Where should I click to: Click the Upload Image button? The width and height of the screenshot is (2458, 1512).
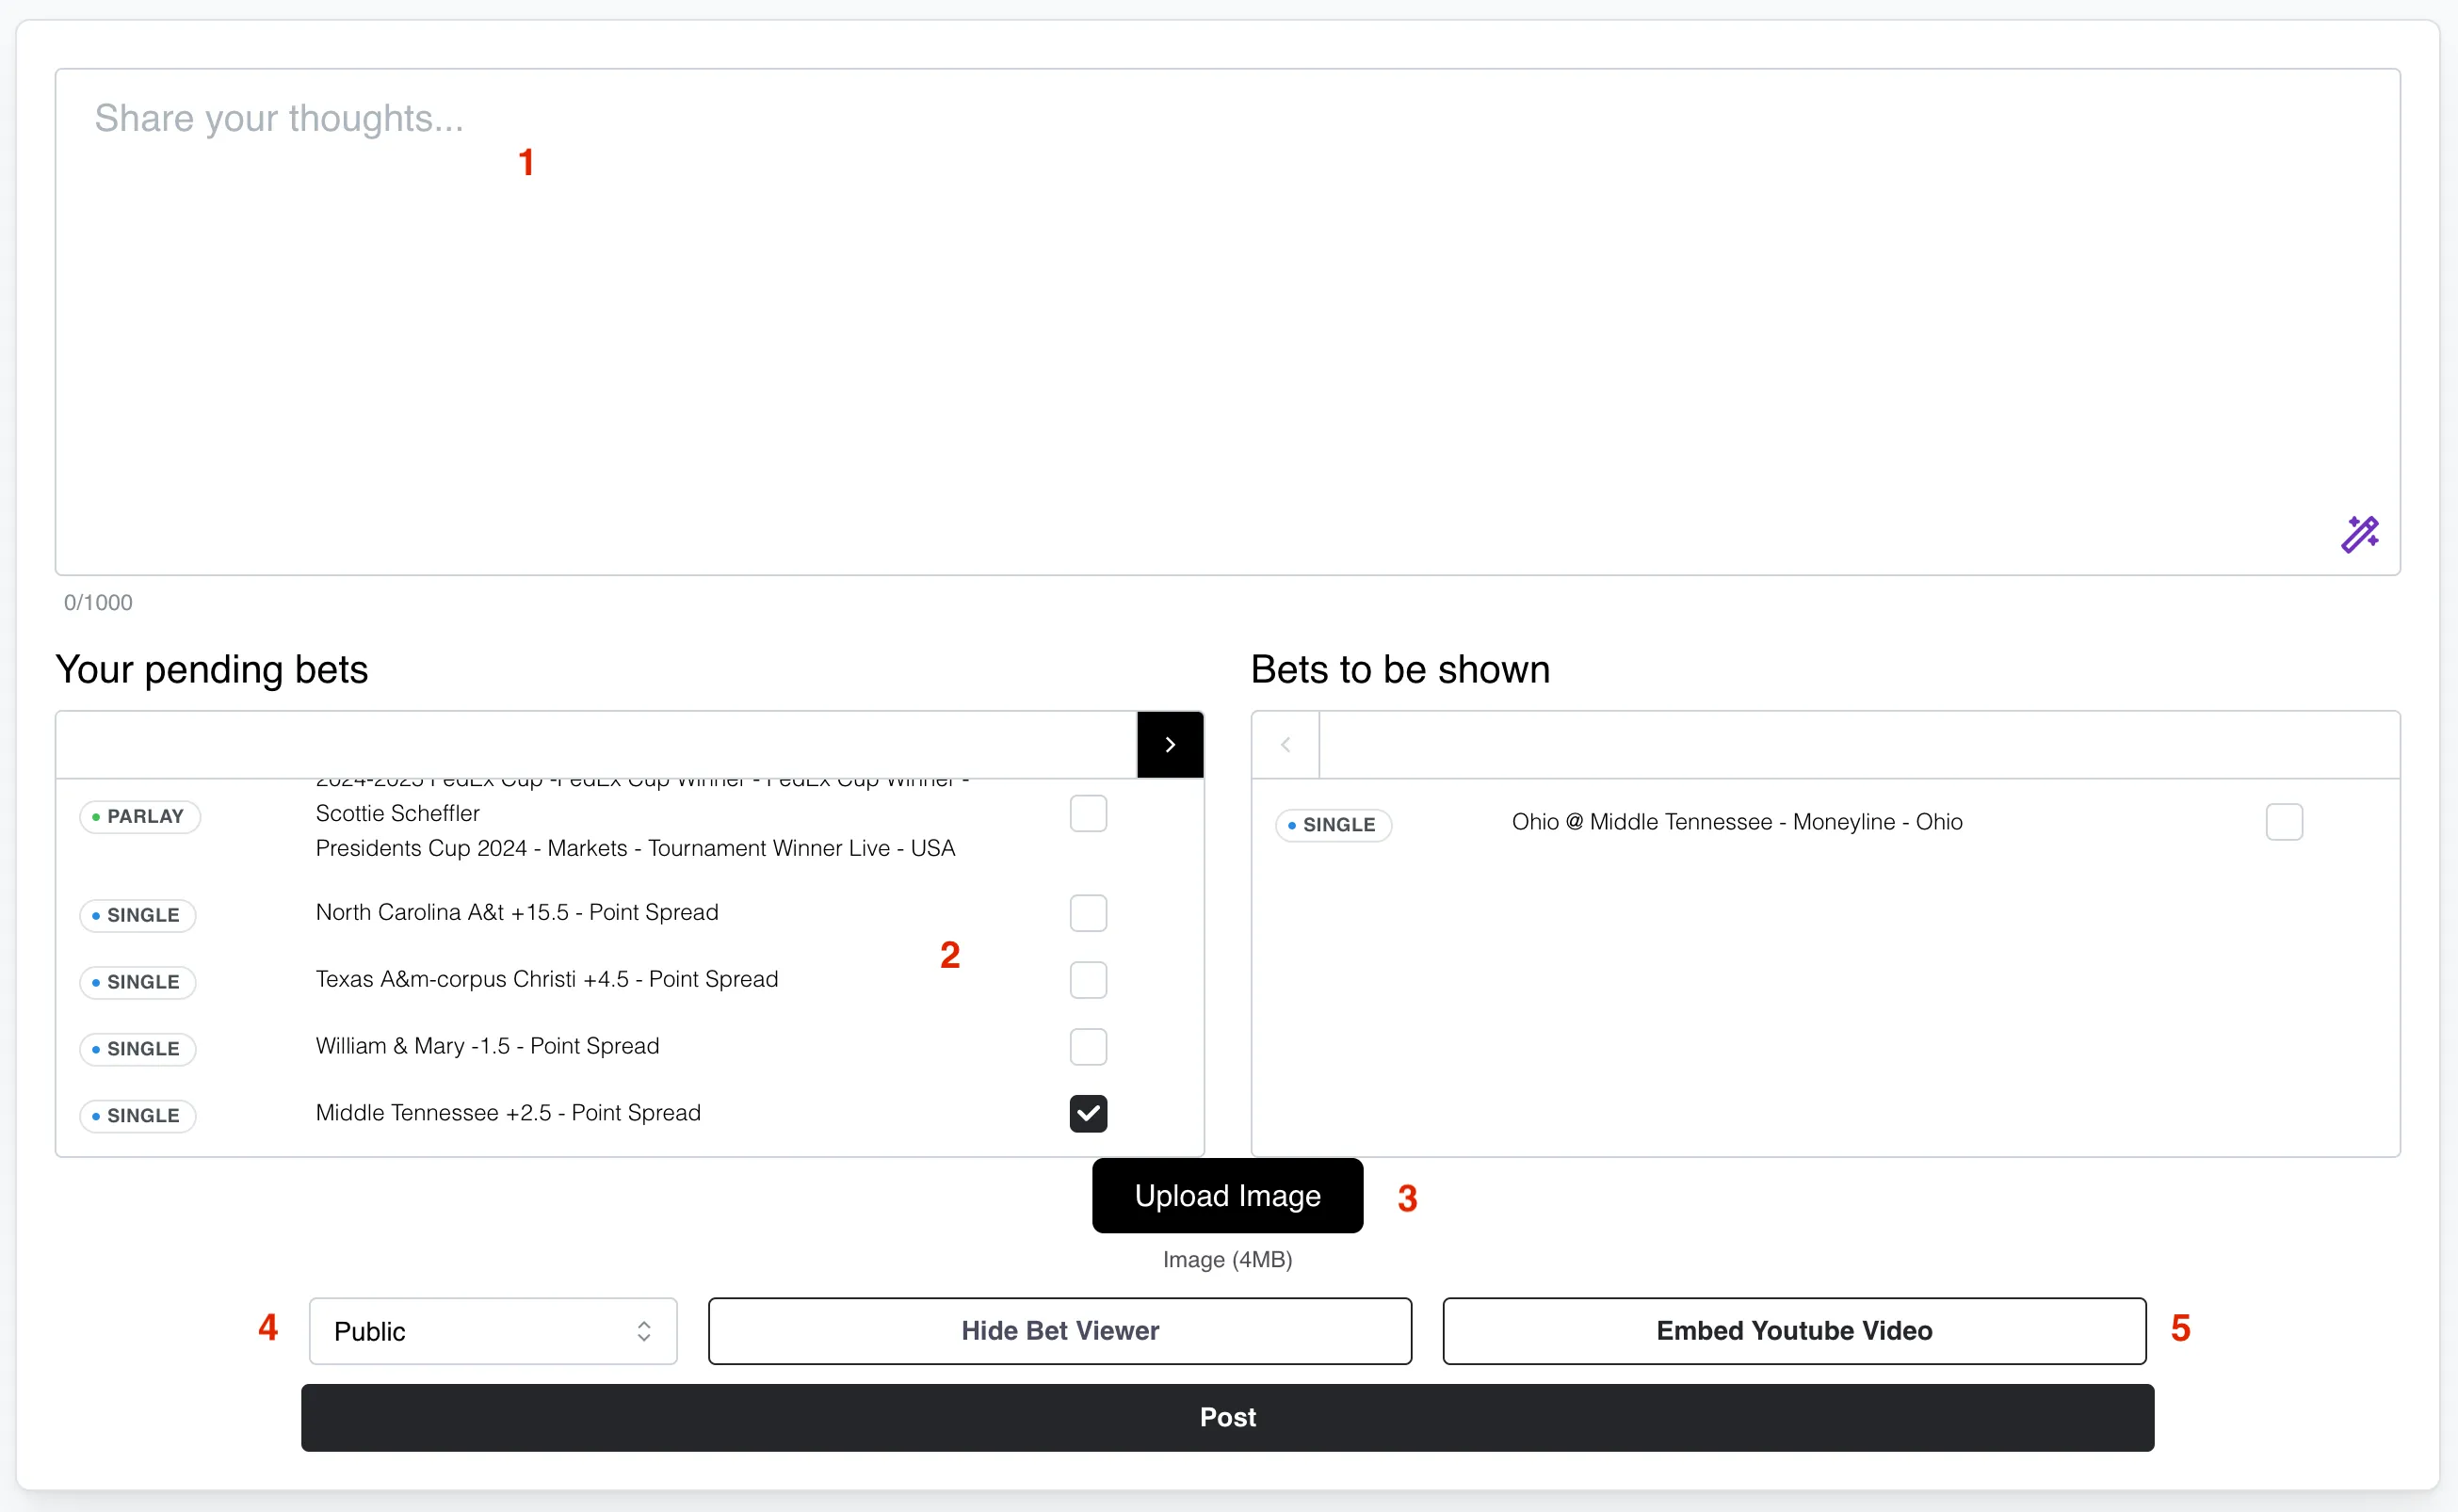point(1227,1196)
